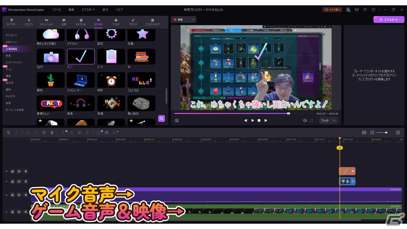The height and width of the screenshot is (229, 407).
Task: Switch to the ライブラリー tab
Action: pos(12,22)
